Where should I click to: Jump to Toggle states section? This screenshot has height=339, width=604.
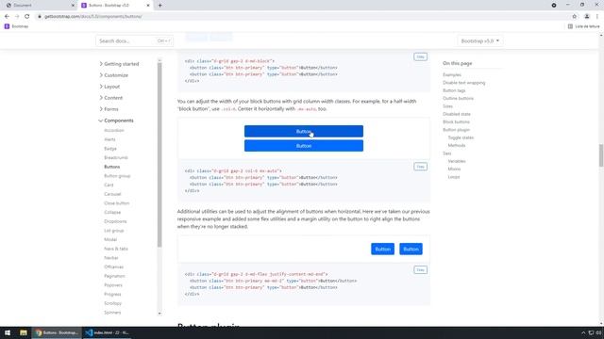point(461,137)
